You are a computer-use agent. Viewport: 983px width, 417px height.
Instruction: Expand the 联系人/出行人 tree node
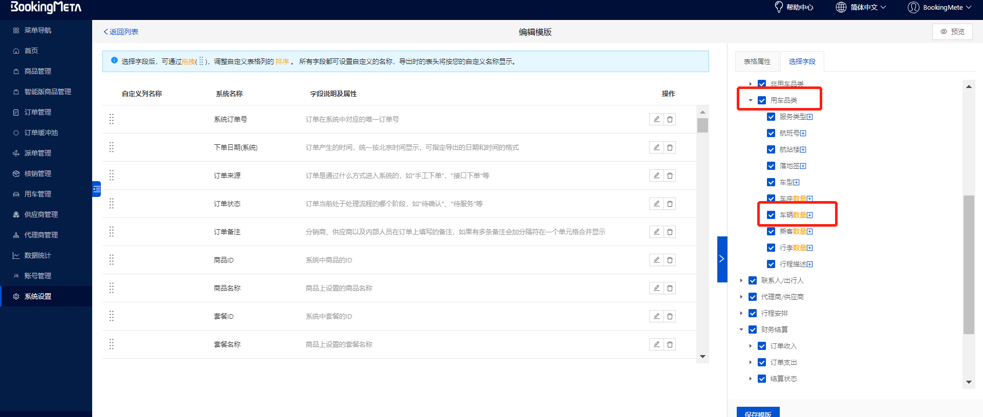click(x=741, y=280)
